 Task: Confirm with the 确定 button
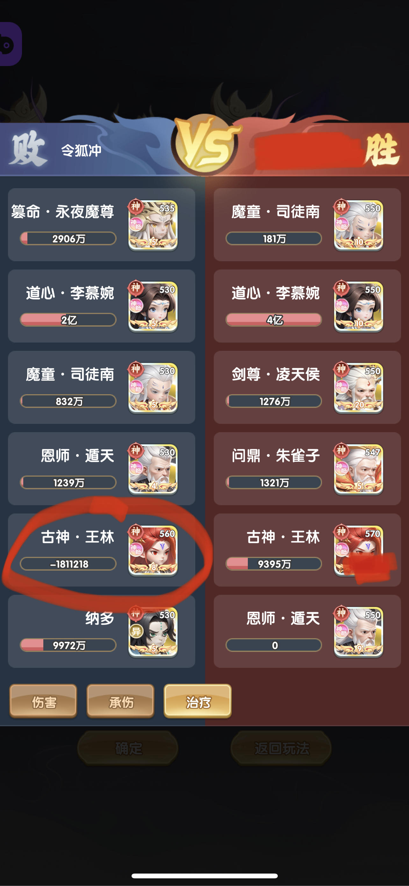click(128, 748)
